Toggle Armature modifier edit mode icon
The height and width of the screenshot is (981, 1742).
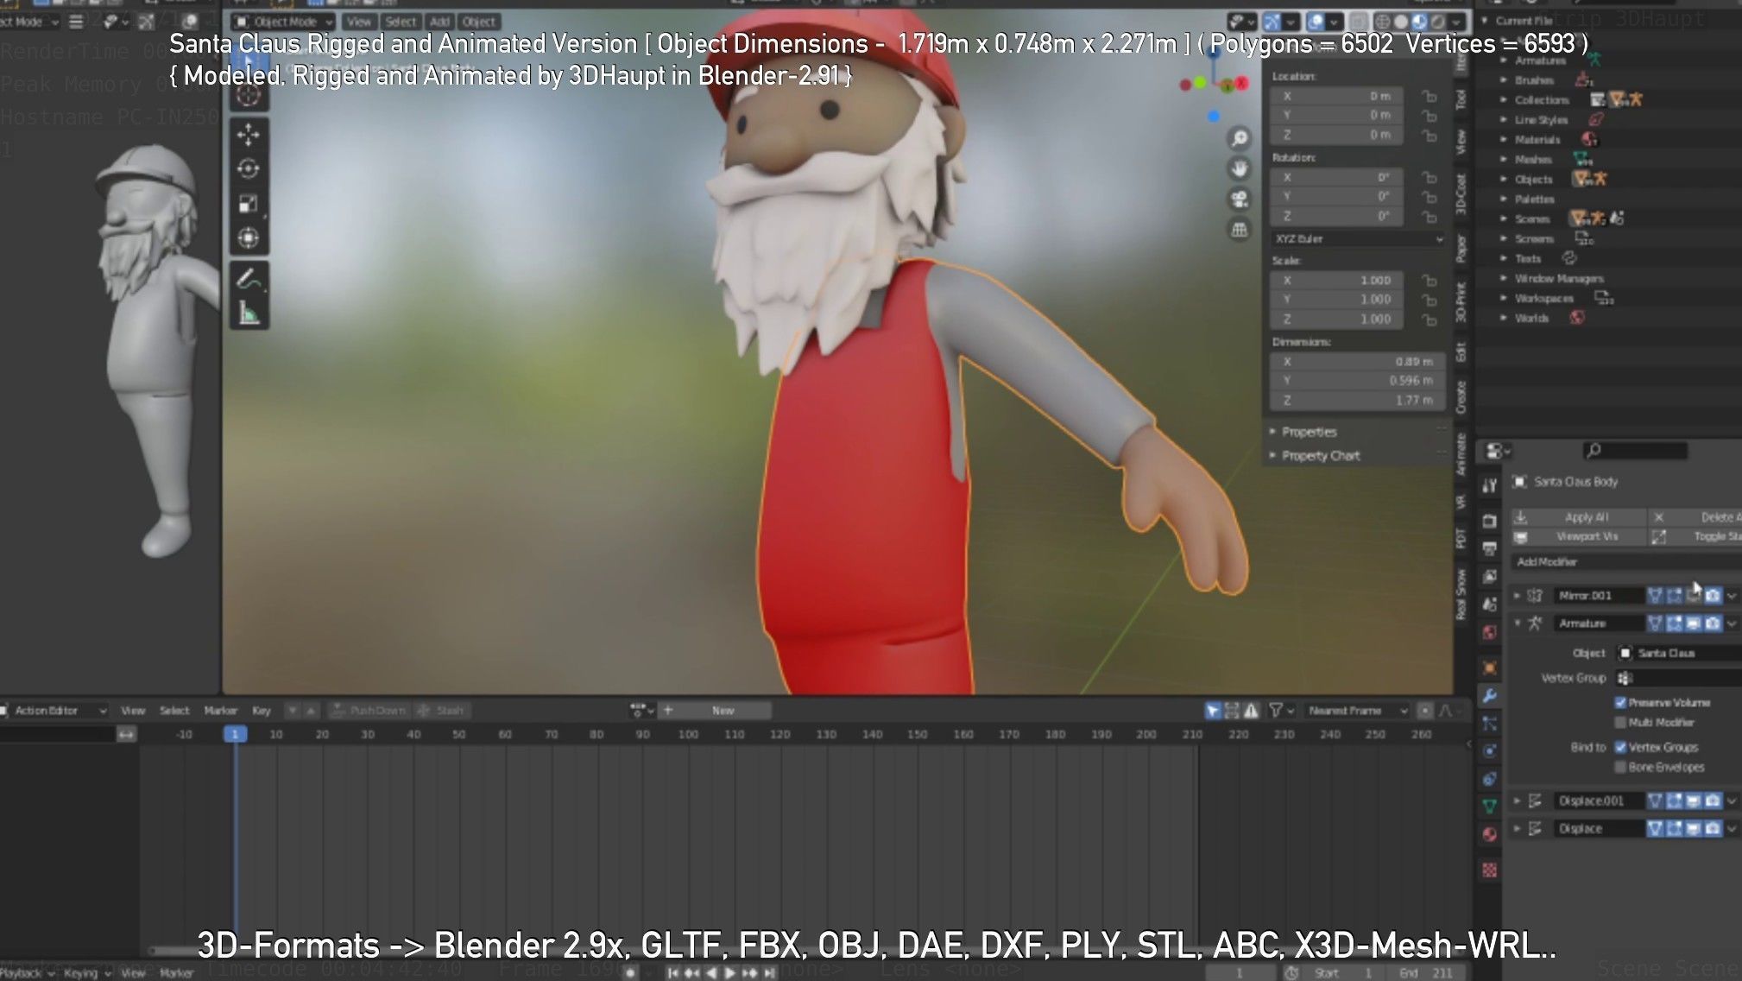1674,623
